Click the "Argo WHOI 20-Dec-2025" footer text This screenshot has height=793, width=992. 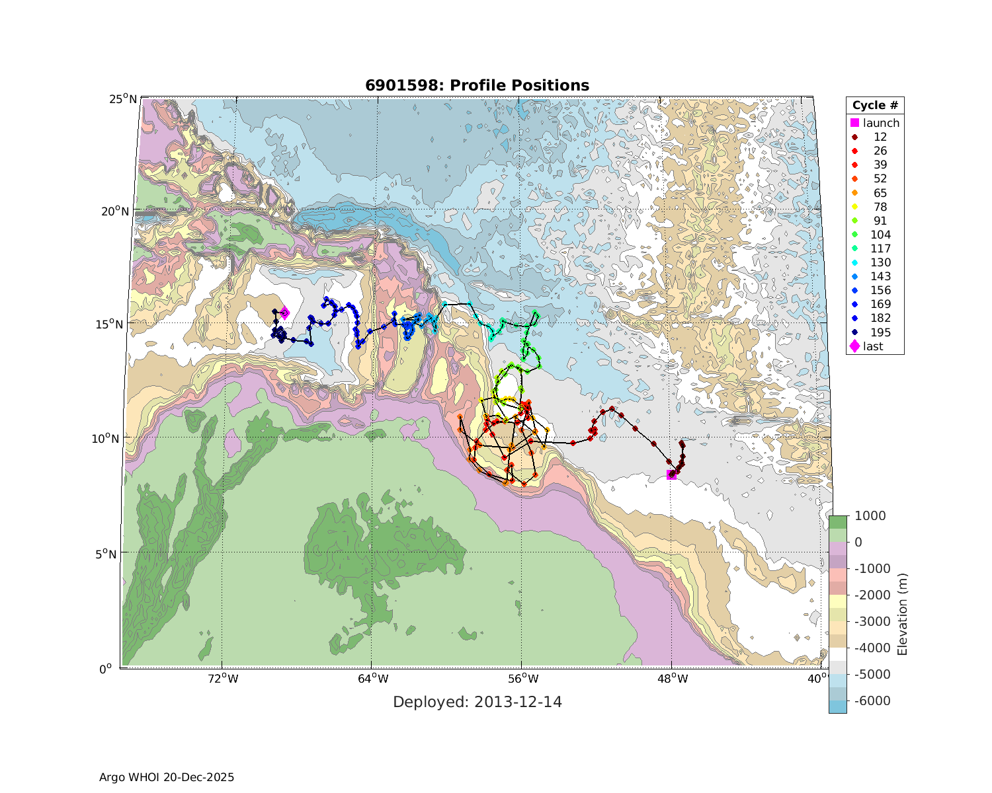(x=167, y=777)
